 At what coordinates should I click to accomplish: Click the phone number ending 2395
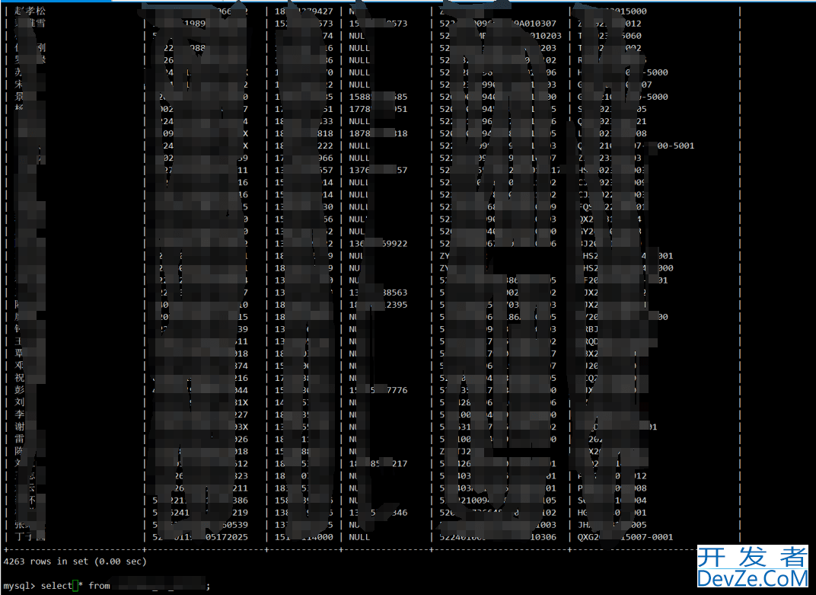pyautogui.click(x=378, y=305)
